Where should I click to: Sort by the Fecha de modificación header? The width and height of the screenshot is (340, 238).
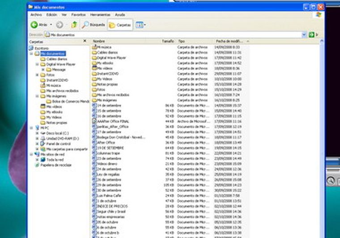coord(229,41)
